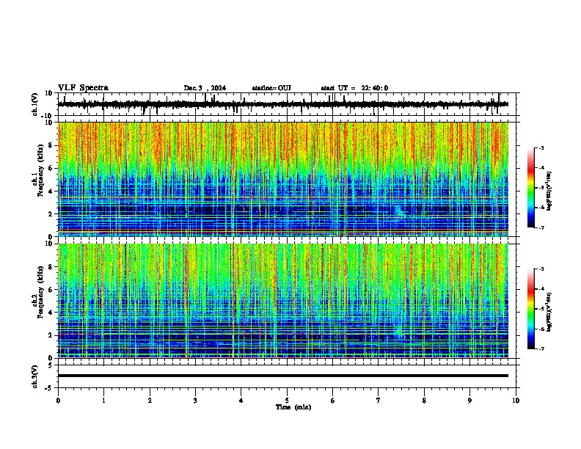This screenshot has height=449, width=581.
Task: Click the colorbar beside the ch.1 spectrogram
Action: [x=531, y=188]
